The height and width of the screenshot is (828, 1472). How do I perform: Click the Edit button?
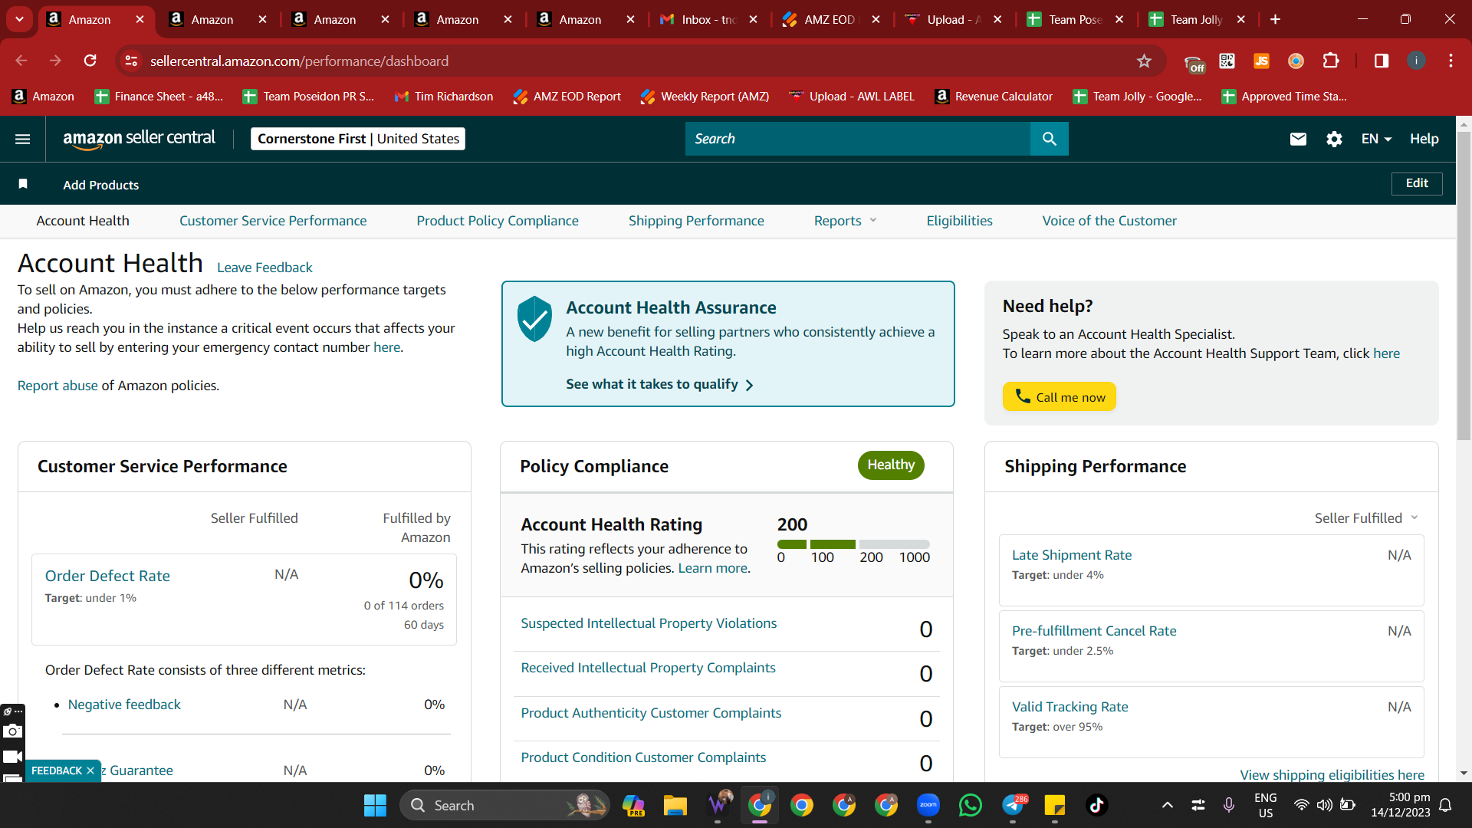(1417, 183)
